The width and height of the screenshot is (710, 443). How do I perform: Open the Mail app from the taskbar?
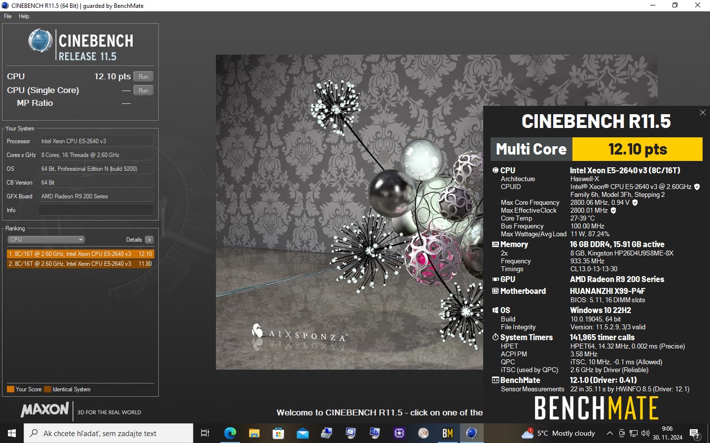[302, 433]
